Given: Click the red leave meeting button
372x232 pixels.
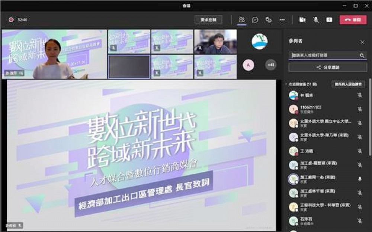Looking at the screenshot, I should 353,20.
